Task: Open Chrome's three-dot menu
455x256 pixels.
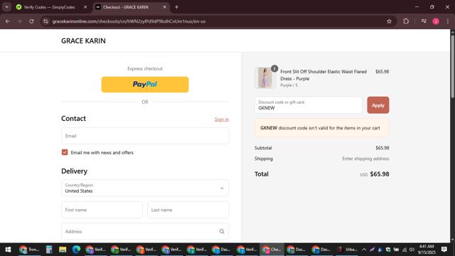Action: point(448,21)
